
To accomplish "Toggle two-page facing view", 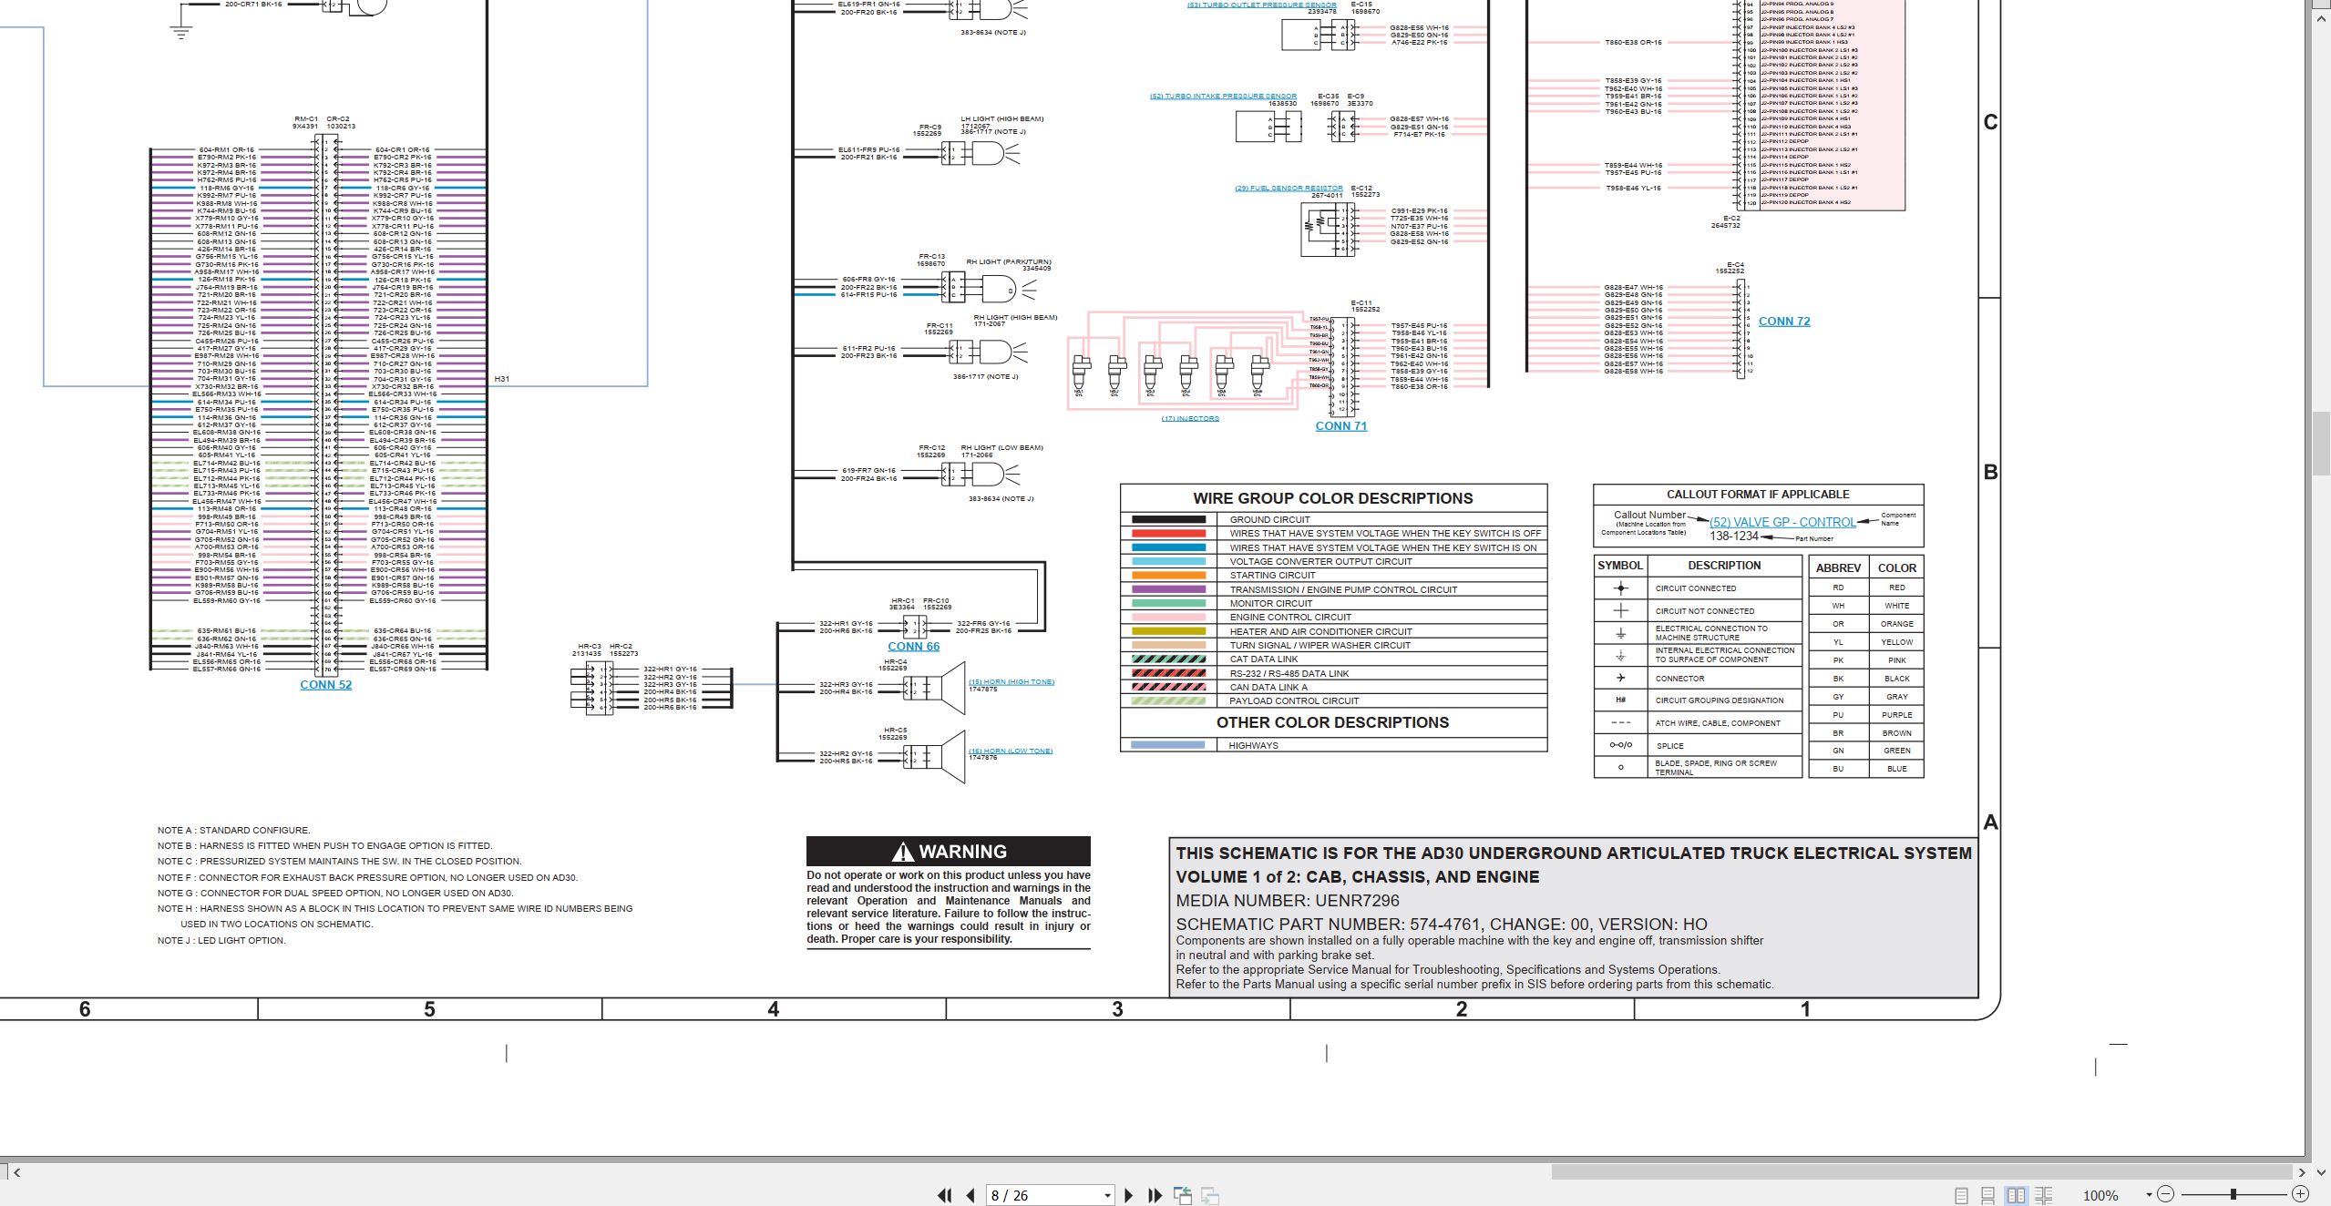I will point(2016,1195).
